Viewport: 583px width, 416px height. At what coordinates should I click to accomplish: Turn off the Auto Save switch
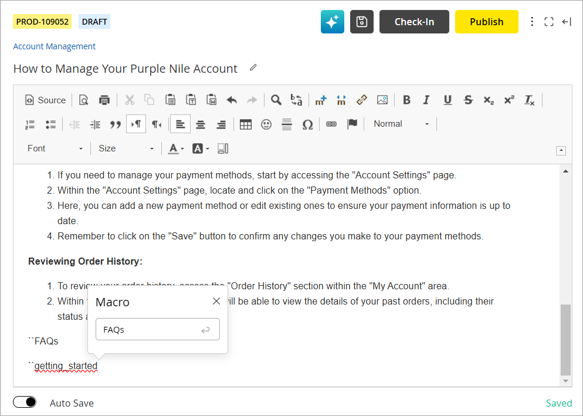click(x=25, y=402)
